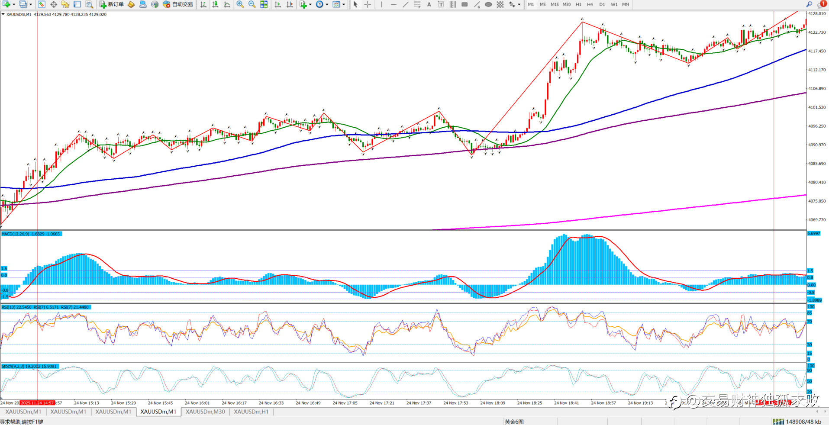Switch to the XAUUSDm,M30 chart tab

coord(205,412)
